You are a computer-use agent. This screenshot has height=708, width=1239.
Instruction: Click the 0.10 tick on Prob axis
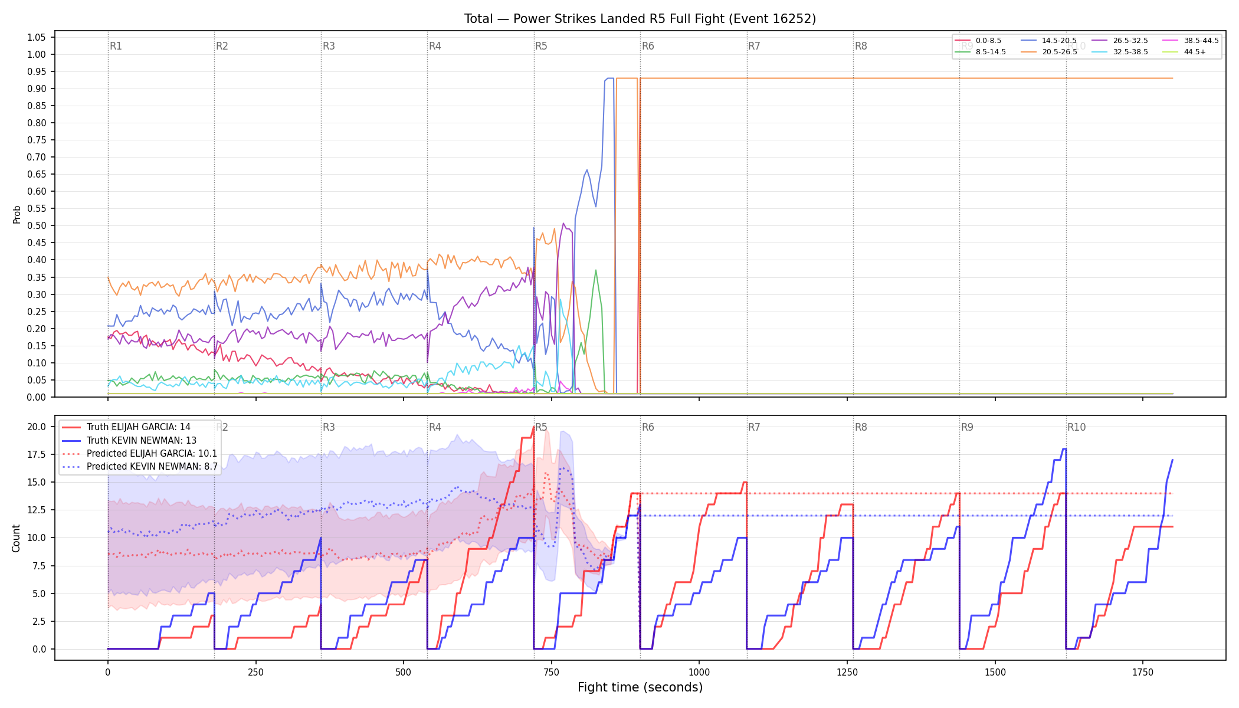click(37, 363)
